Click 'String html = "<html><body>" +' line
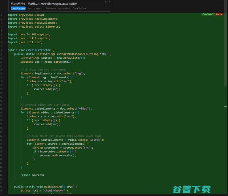This screenshot has width=228, height=196. tap(44, 191)
